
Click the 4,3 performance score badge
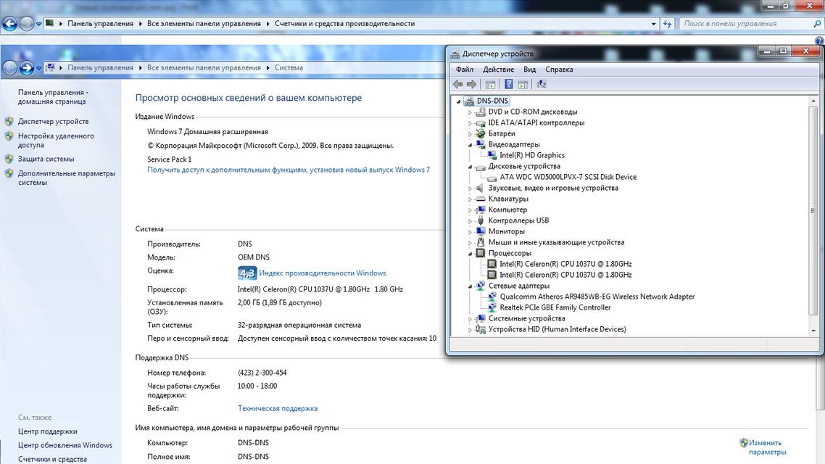(x=247, y=273)
